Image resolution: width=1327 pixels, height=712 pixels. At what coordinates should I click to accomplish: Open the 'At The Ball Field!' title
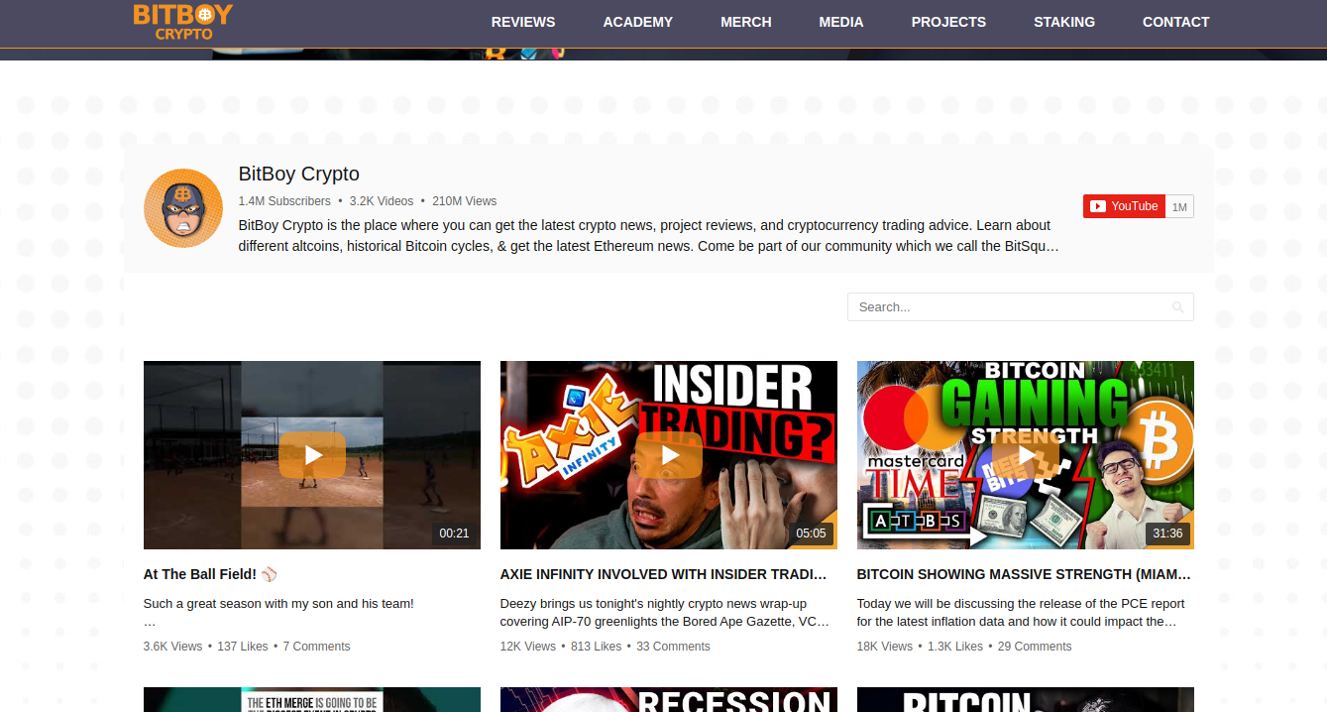click(x=210, y=574)
